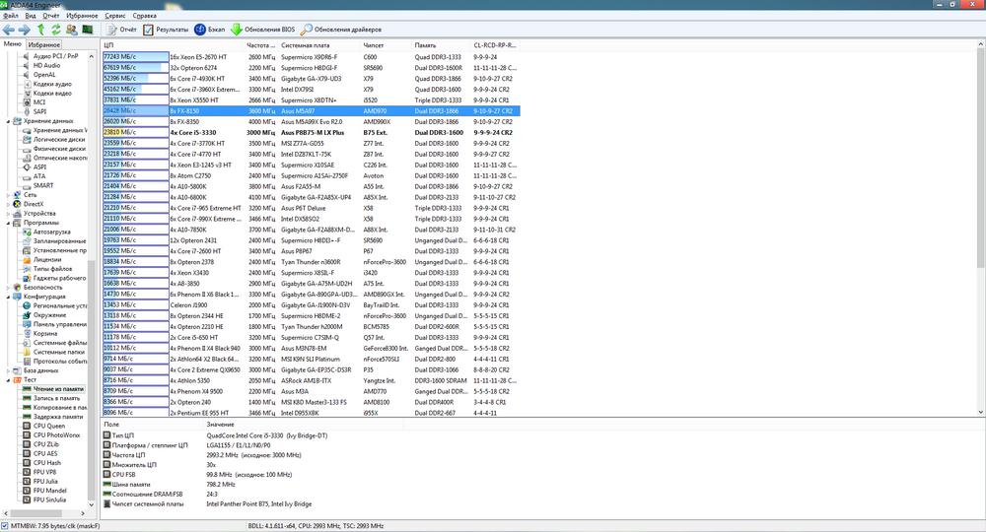This screenshot has height=532, width=986.
Task: Switch to the Меню tab
Action: click(x=13, y=44)
